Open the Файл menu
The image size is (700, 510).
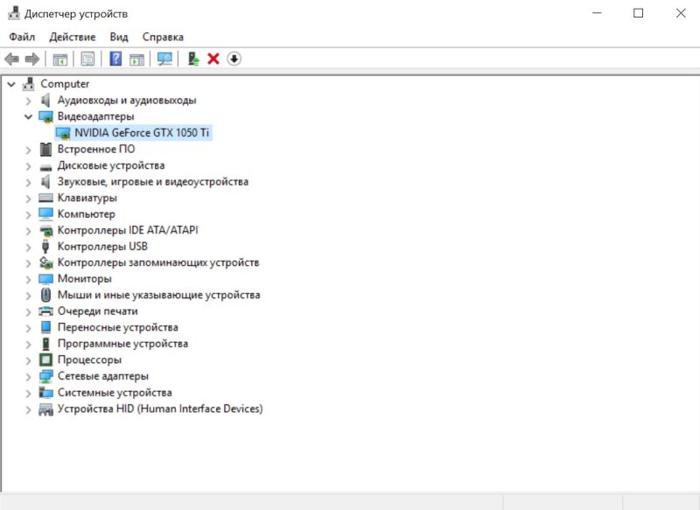[x=22, y=37]
